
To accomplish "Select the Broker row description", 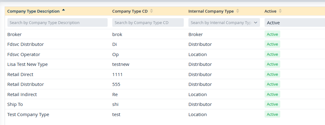I will (x=14, y=34).
